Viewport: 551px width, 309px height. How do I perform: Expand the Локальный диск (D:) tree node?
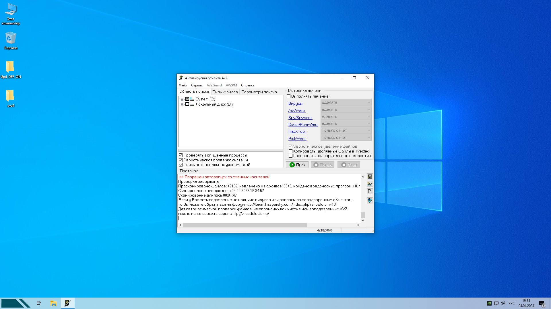pos(182,104)
